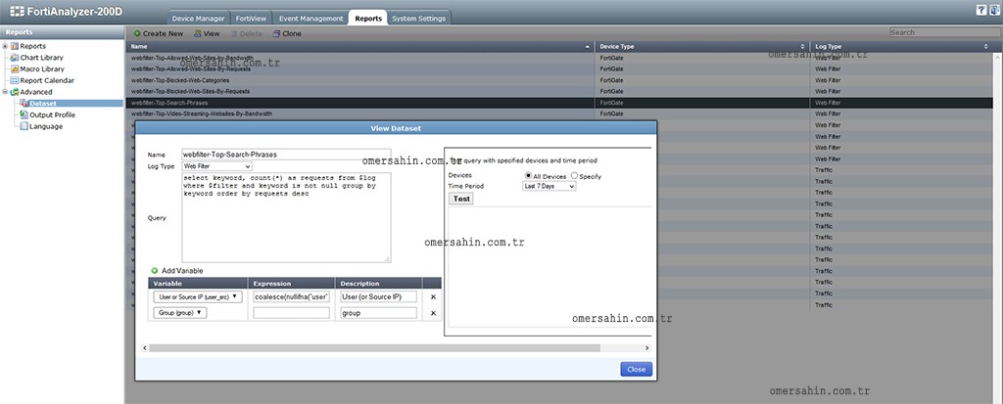The image size is (1003, 404).
Task: Click the Dataset tree icon
Action: click(24, 103)
